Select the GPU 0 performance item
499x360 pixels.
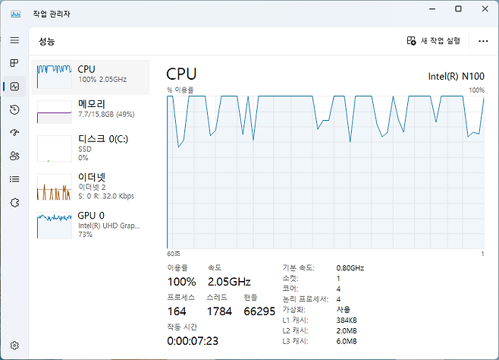tap(91, 225)
